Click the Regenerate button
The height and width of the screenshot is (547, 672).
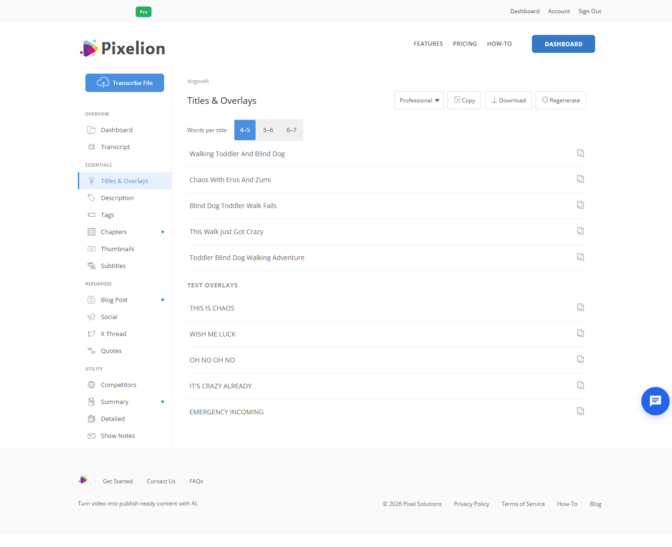(x=561, y=101)
